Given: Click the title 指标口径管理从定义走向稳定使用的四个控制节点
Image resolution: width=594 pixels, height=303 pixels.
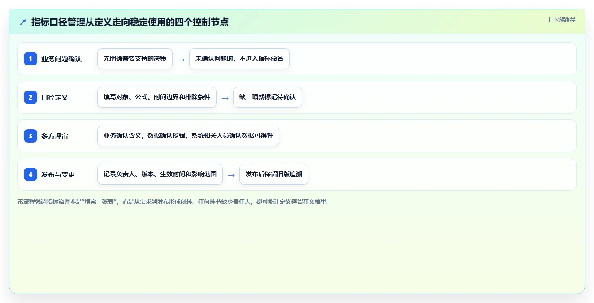Looking at the screenshot, I should pos(130,22).
